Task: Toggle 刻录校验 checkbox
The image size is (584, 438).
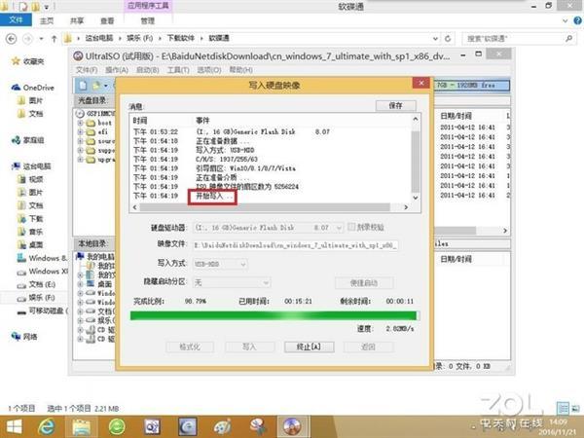Action: point(350,227)
